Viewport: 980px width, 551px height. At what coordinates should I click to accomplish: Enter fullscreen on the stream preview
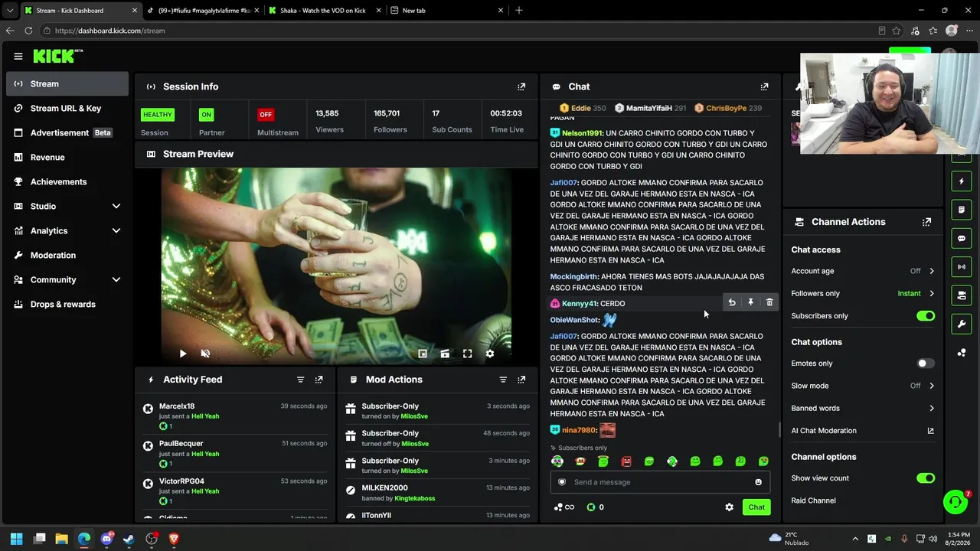tap(467, 354)
